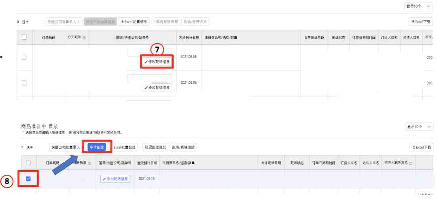
Task: Click 修改配送信息 pencil button in the first row
Action: [x=157, y=62]
